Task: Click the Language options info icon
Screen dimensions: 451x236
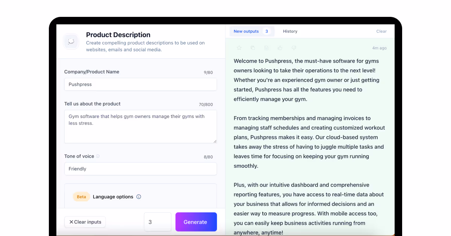Action: tap(139, 197)
